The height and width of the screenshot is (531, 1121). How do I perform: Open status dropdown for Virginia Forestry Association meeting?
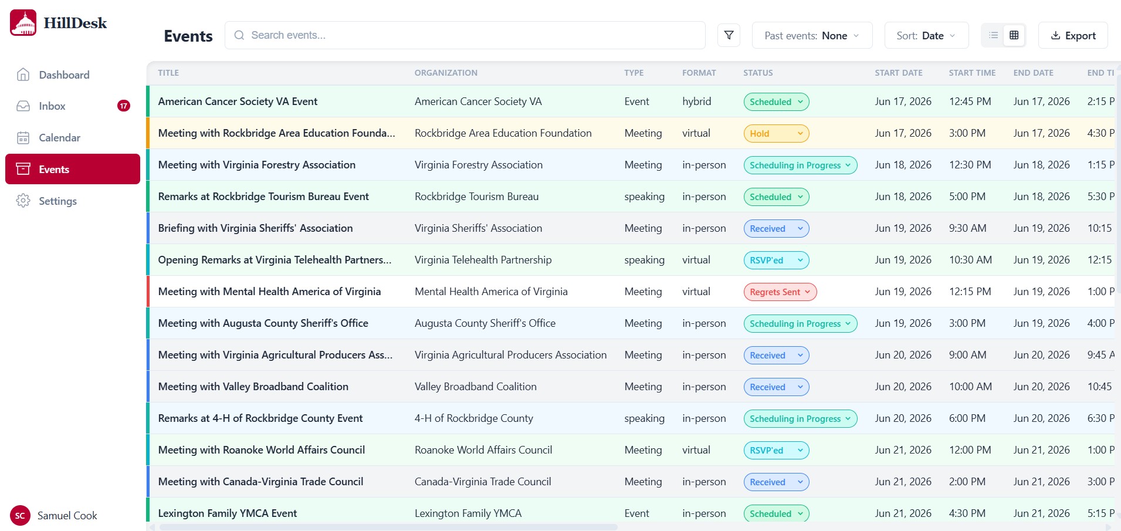[x=800, y=165]
